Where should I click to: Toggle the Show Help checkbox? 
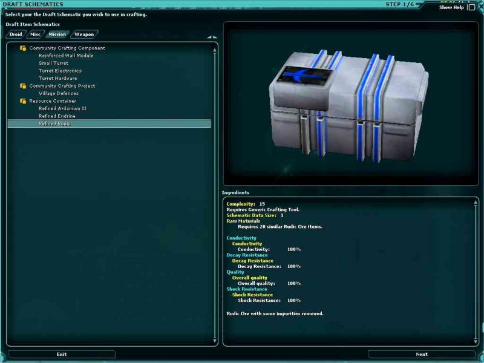pos(471,8)
